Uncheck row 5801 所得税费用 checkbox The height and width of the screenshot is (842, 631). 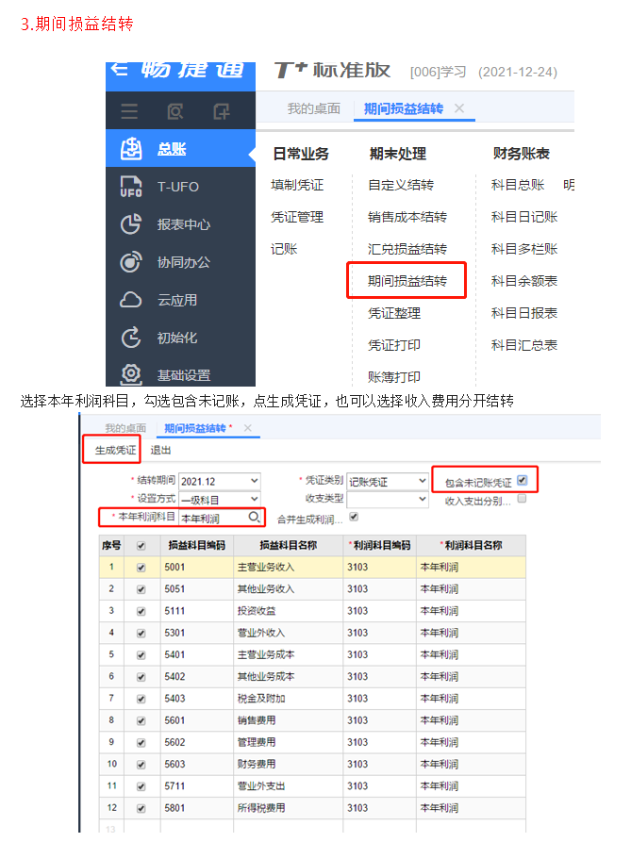click(141, 809)
